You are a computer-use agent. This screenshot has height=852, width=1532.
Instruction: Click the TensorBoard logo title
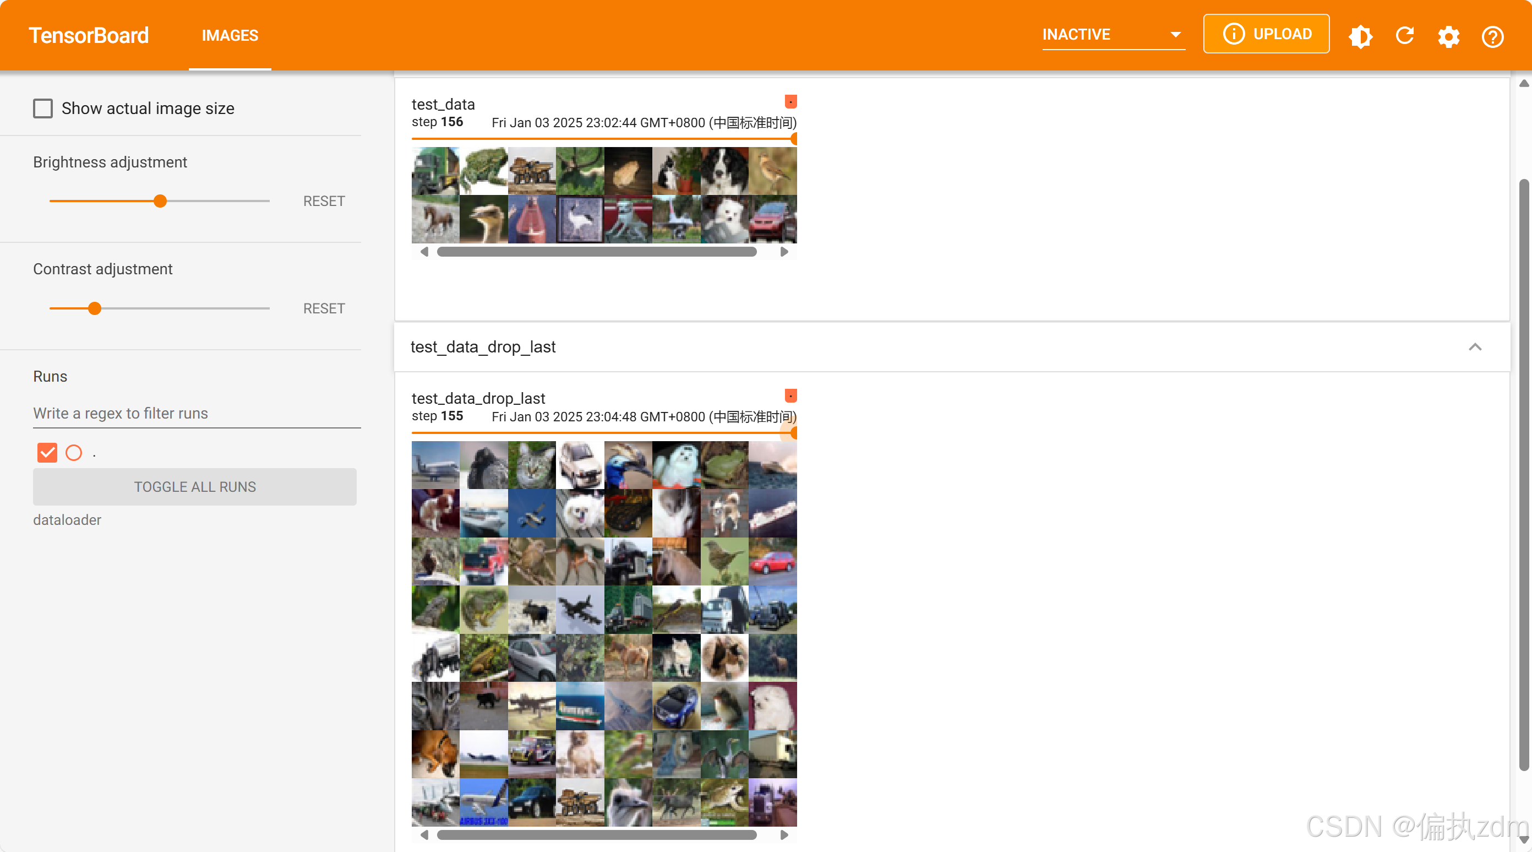coord(89,36)
